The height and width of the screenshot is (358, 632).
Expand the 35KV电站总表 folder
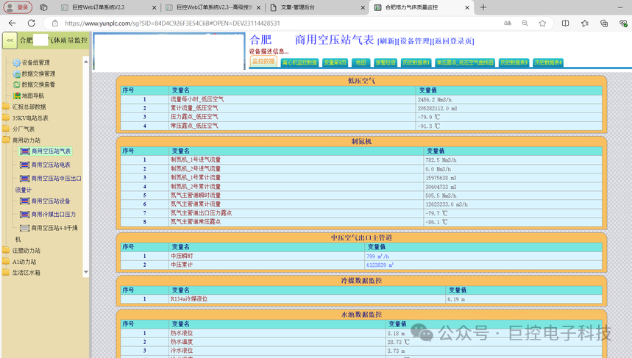[30, 118]
